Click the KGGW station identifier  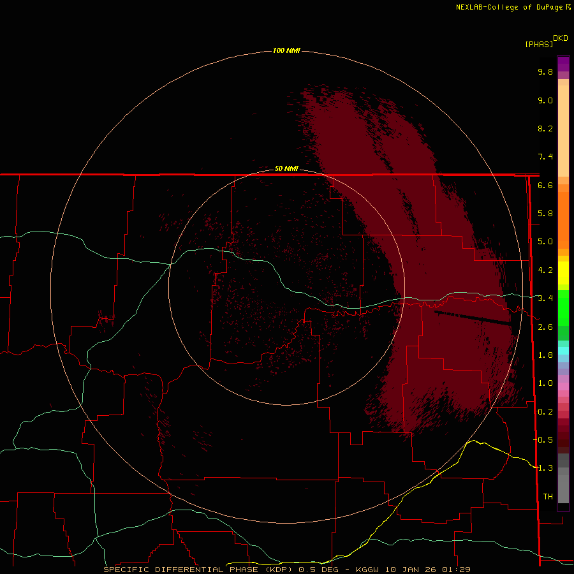point(367,570)
